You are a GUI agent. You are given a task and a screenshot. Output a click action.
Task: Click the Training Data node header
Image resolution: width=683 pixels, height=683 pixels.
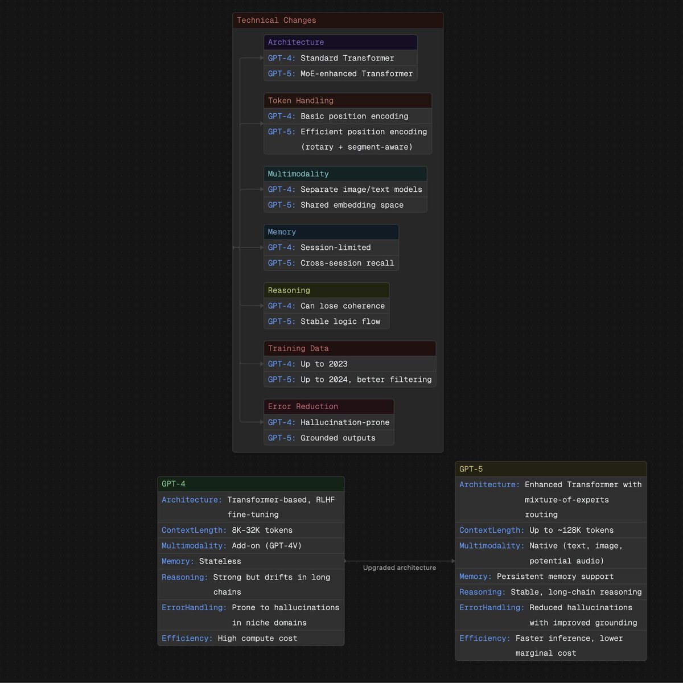click(x=350, y=348)
